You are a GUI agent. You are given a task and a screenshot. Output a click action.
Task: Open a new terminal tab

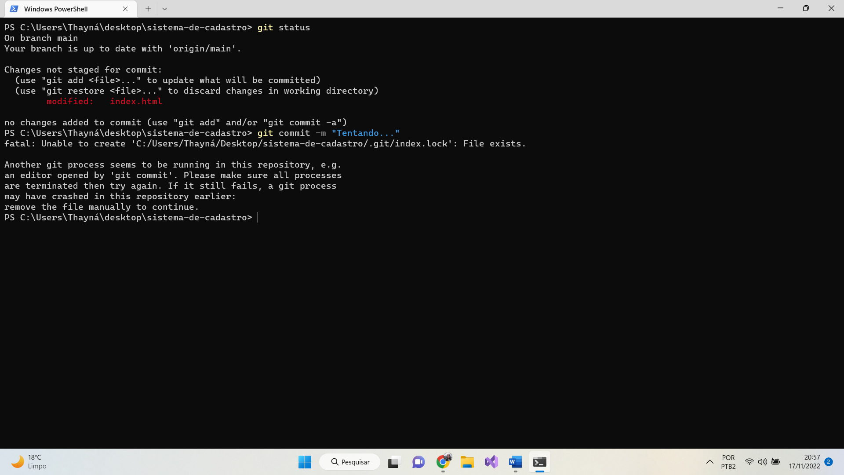[148, 9]
